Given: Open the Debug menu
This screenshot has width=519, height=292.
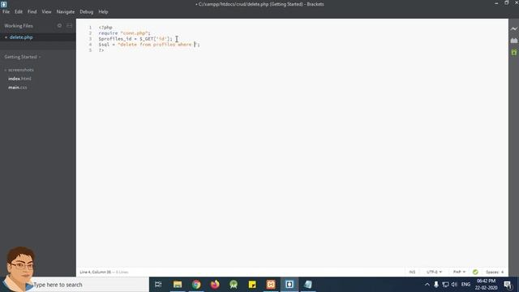Looking at the screenshot, I should 87,11.
